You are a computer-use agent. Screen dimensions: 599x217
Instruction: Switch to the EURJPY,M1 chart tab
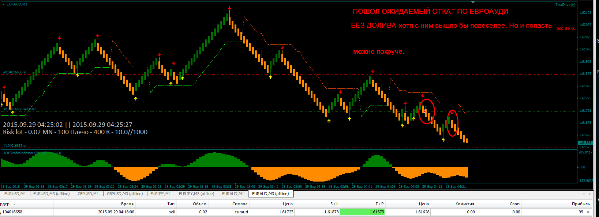coord(160,194)
